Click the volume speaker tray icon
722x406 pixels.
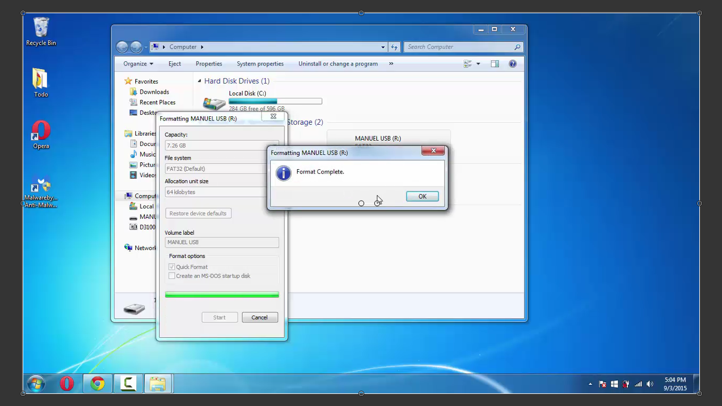[x=650, y=384]
